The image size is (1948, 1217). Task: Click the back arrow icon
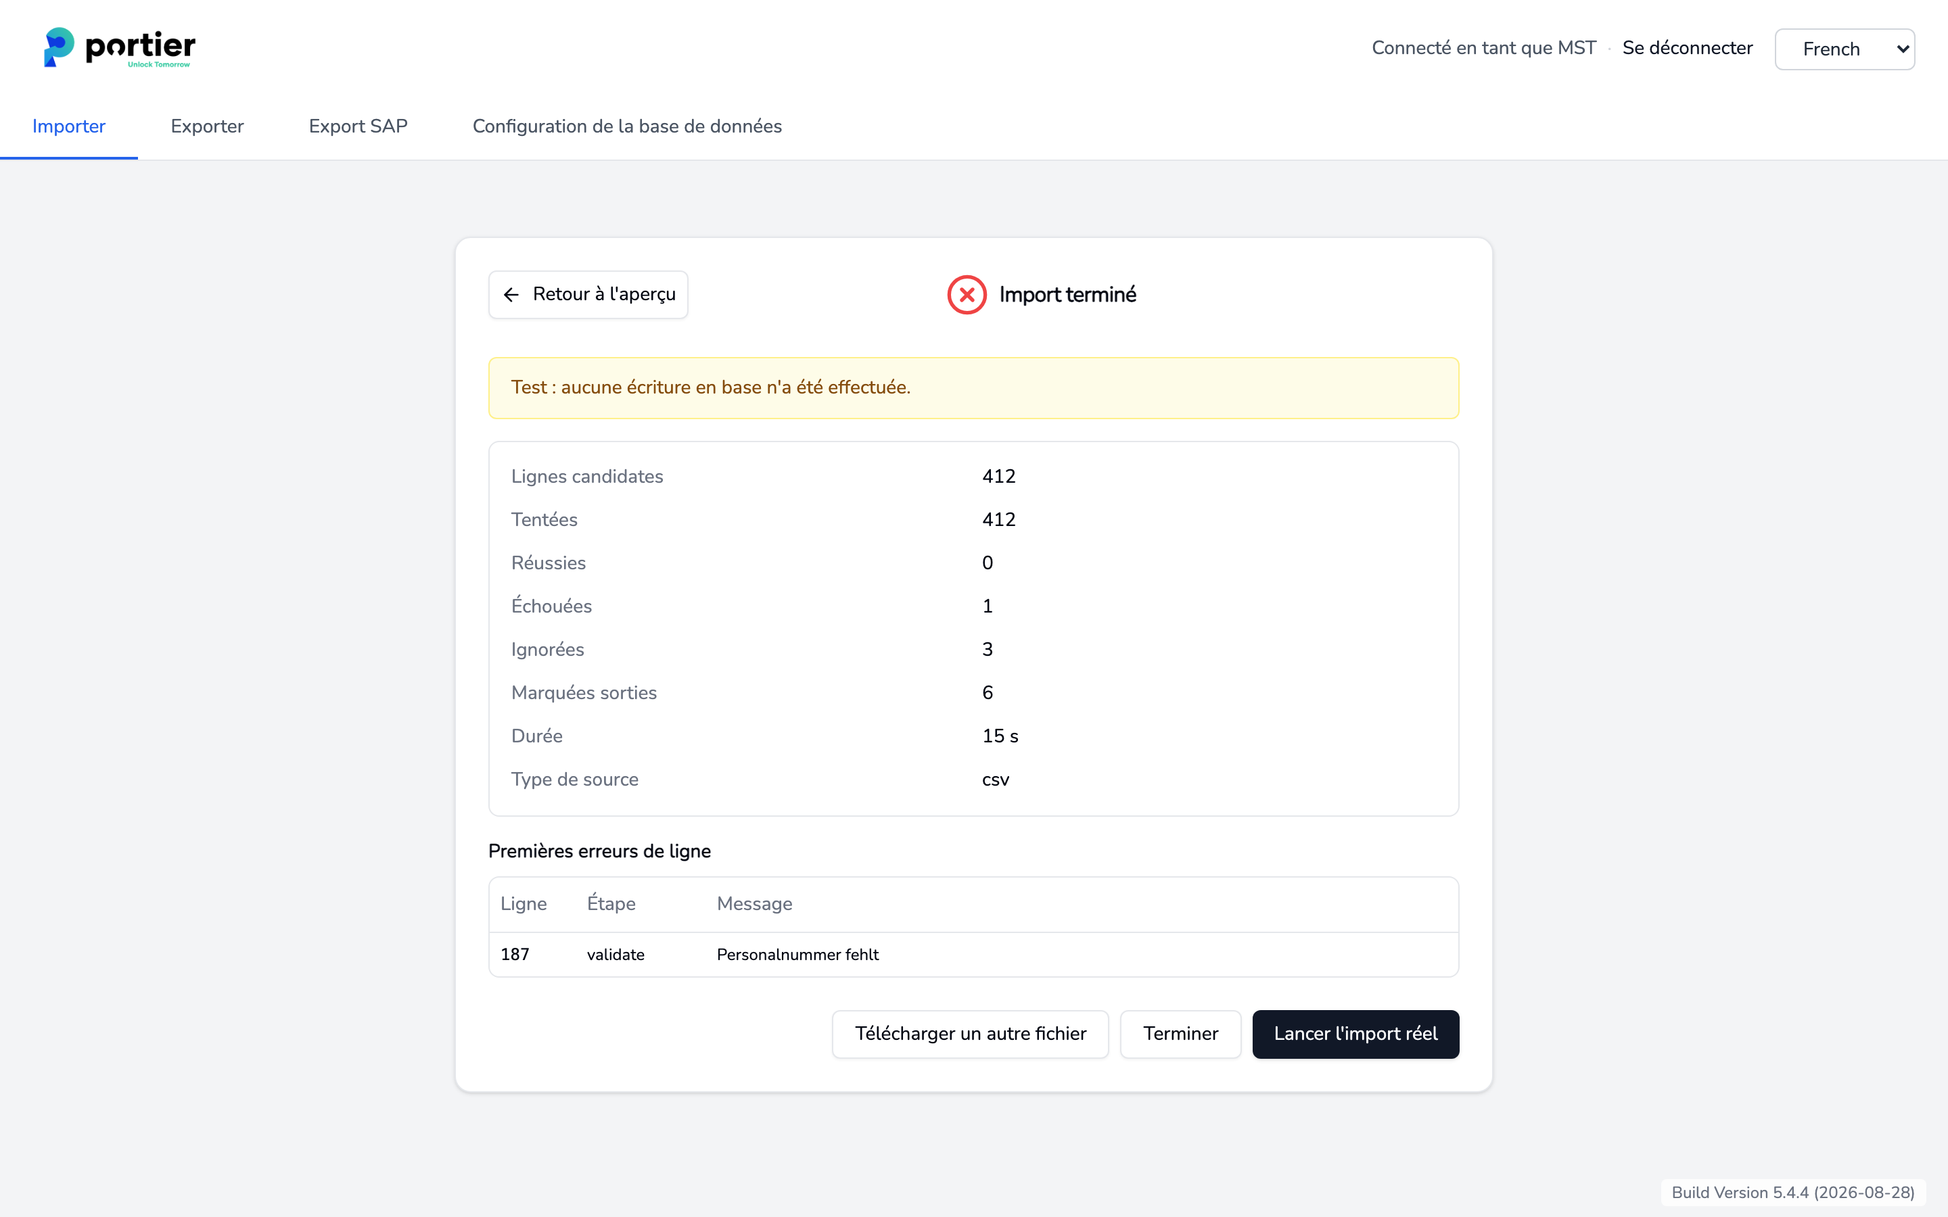tap(511, 295)
